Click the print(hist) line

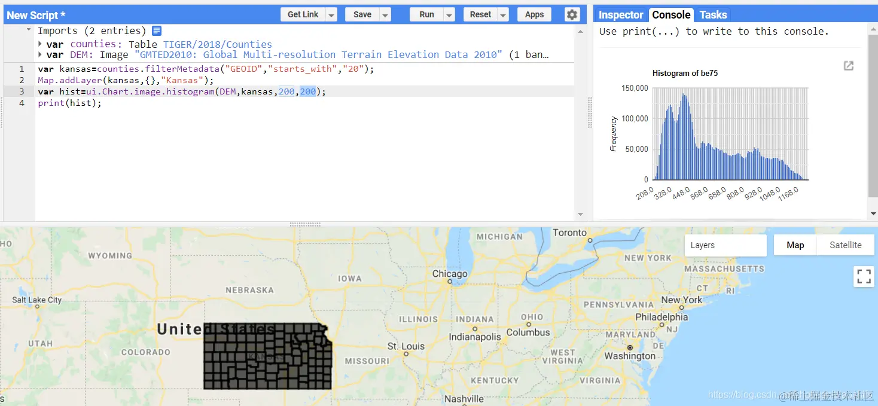(70, 103)
